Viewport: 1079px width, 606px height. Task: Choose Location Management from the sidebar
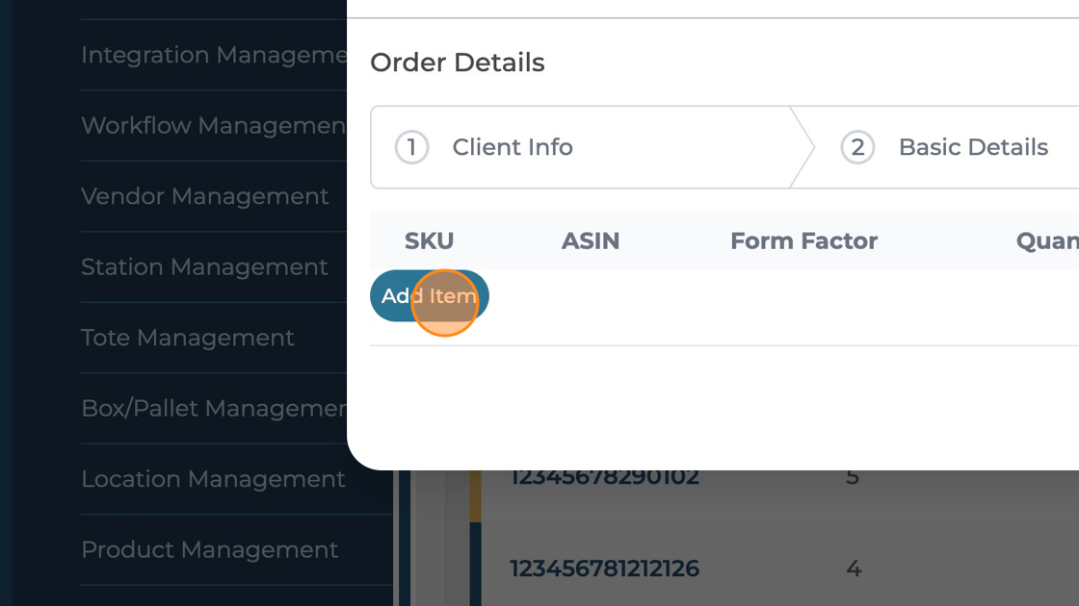click(x=213, y=479)
